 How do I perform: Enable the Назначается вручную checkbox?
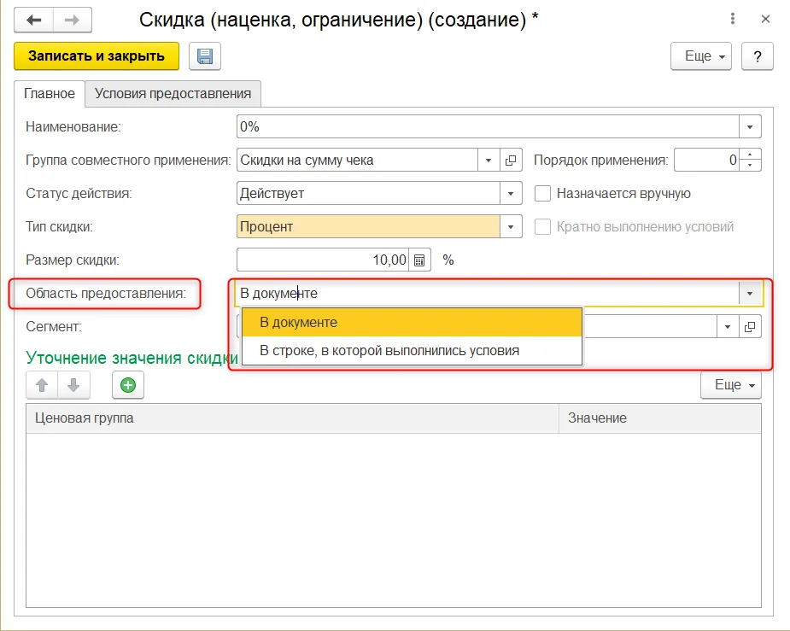tap(542, 193)
